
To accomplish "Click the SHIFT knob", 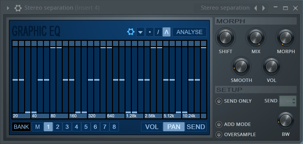I will click(x=225, y=38).
